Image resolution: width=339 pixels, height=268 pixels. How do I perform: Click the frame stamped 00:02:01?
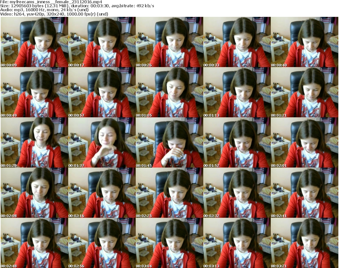(x=305, y=143)
